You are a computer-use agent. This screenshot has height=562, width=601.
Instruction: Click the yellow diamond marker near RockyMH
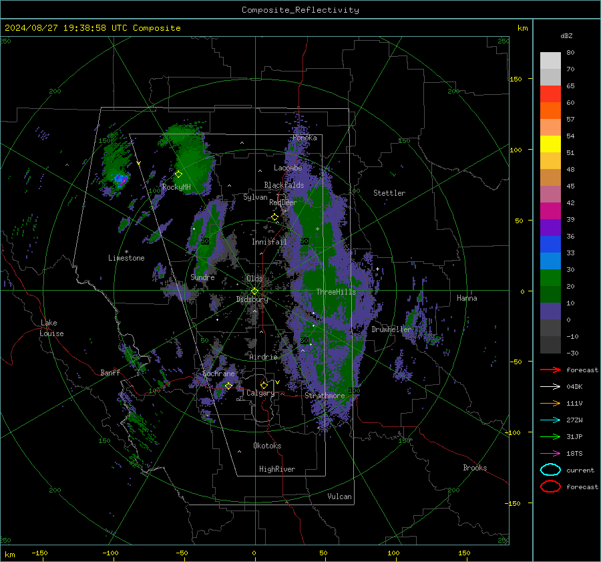click(x=178, y=174)
